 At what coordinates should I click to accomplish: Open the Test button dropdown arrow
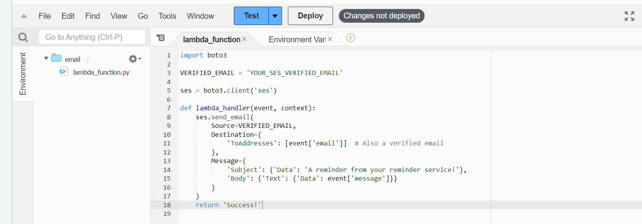275,16
